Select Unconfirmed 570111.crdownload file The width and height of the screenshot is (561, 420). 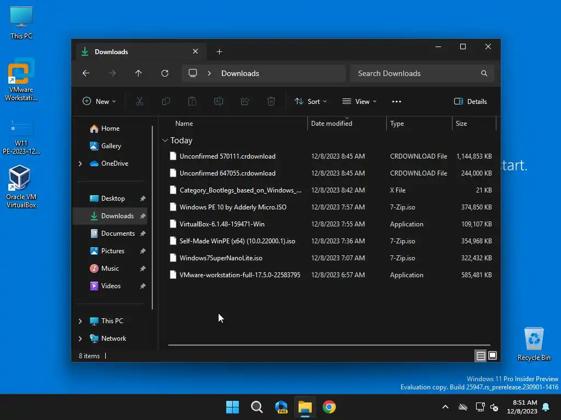[330, 156]
